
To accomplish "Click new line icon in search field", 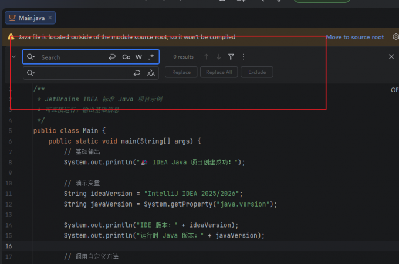I will pyautogui.click(x=112, y=57).
